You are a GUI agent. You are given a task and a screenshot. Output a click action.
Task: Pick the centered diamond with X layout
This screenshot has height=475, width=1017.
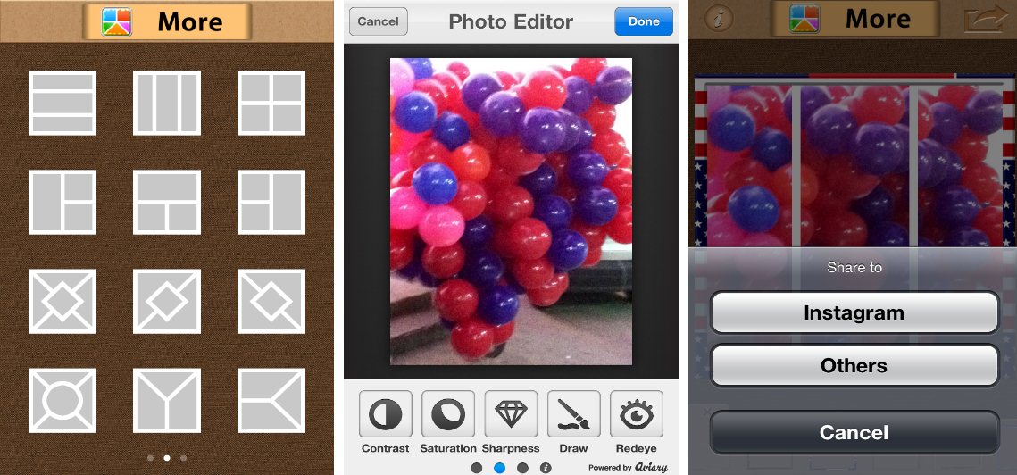pyautogui.click(x=63, y=301)
